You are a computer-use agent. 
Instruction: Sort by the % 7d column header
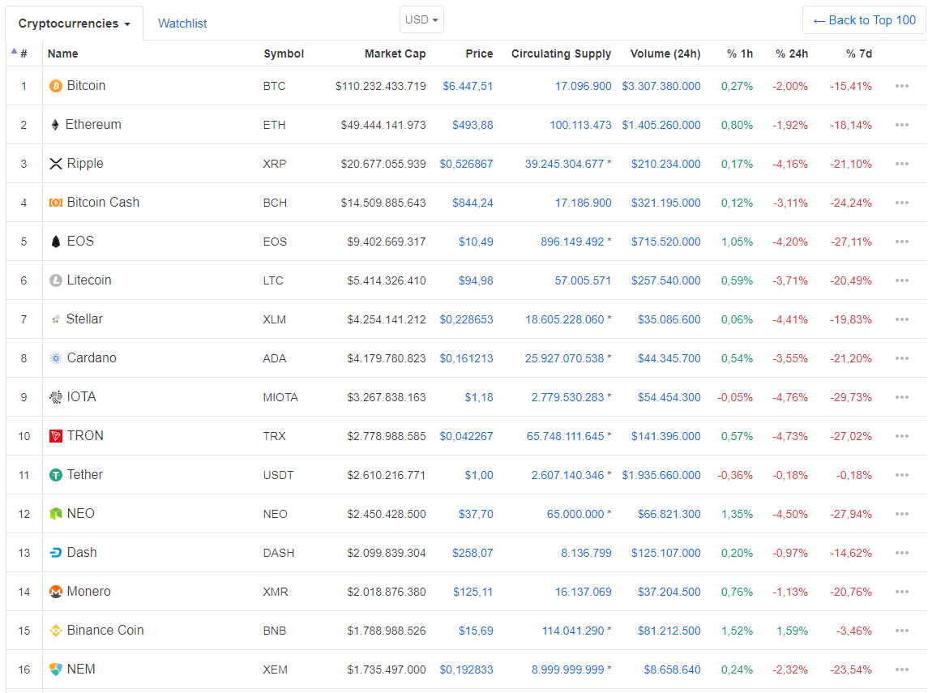pos(858,53)
